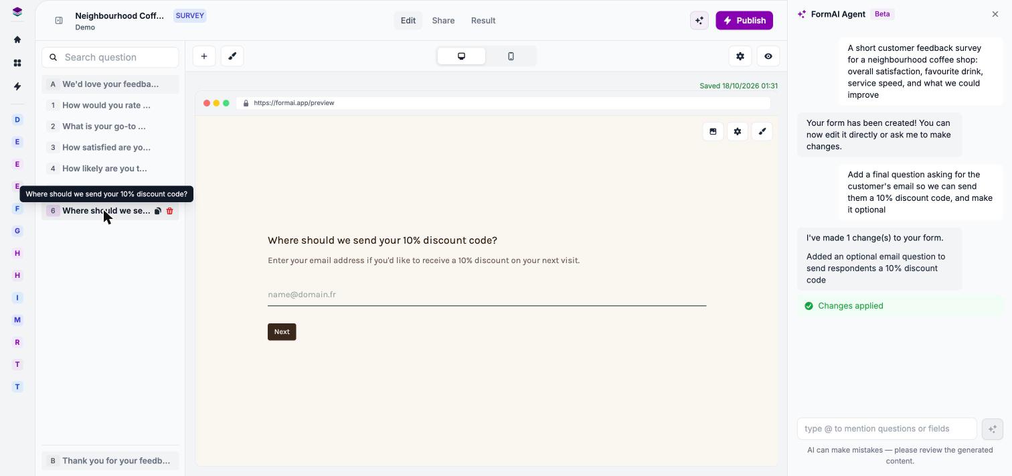The image size is (1012, 476).
Task: Click the question heading in preview
Action: pos(382,240)
